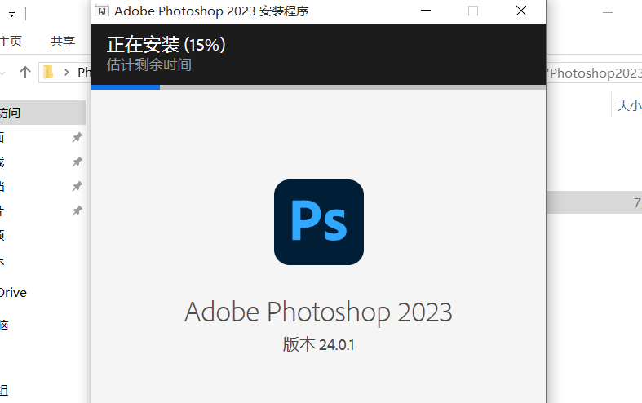Image resolution: width=642 pixels, height=403 pixels.
Task: Click the second pin icon in sidebar
Action: click(77, 162)
